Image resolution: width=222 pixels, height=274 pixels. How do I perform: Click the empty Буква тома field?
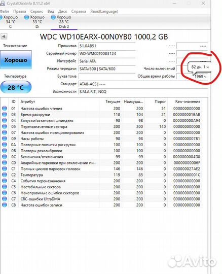107,76
